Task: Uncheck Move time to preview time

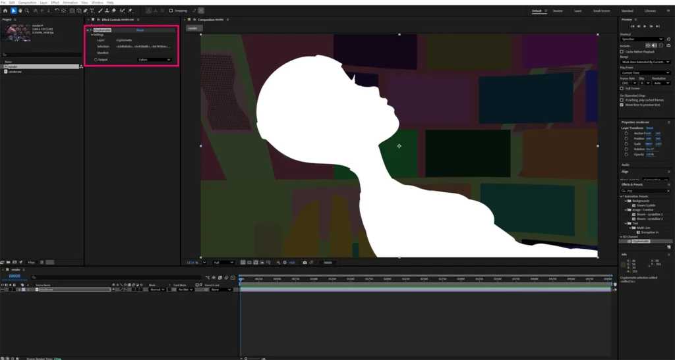Action: click(622, 105)
